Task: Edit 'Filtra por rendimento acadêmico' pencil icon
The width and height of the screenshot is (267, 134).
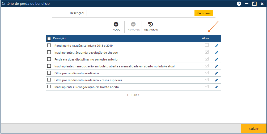Action: tap(217, 73)
